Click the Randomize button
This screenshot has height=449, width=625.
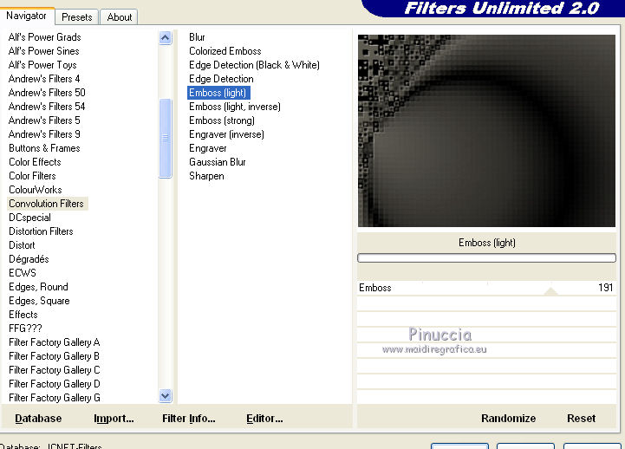point(508,419)
